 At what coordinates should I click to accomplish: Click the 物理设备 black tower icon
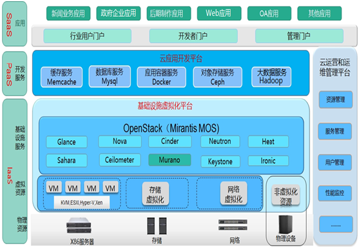pos(286,225)
